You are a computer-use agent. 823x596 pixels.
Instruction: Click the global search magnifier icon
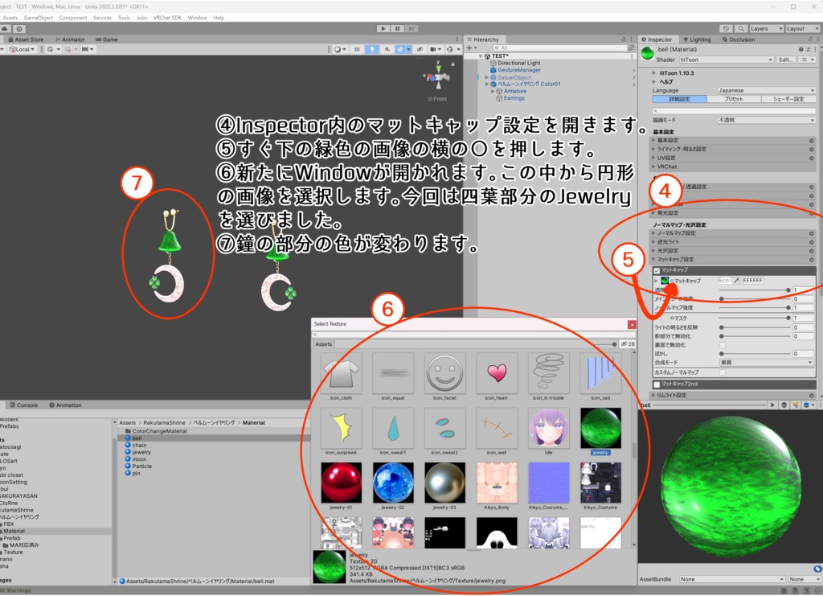740,29
